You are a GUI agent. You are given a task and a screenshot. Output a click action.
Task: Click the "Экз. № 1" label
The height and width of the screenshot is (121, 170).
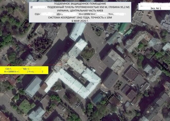156,8
